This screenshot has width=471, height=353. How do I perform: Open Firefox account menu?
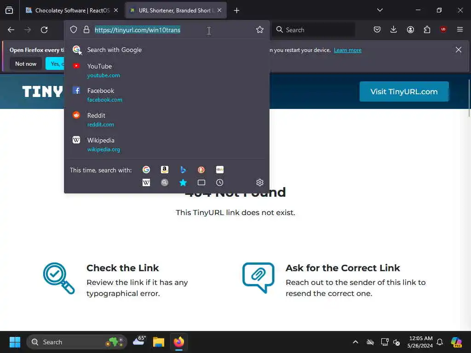[410, 29]
